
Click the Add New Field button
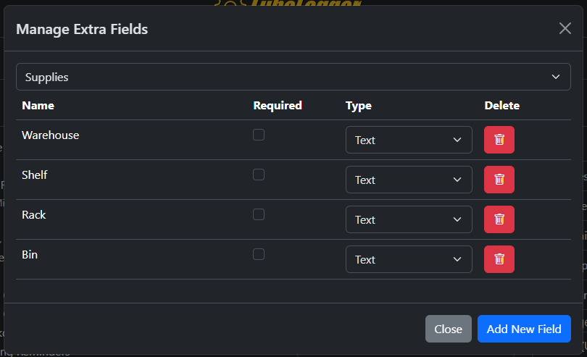pyautogui.click(x=523, y=329)
